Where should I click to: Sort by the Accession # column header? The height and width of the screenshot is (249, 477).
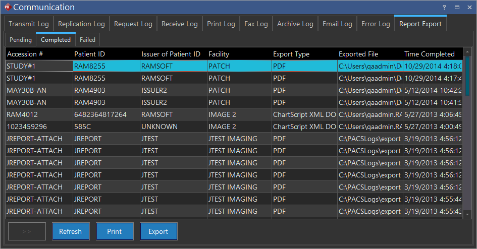(25, 54)
